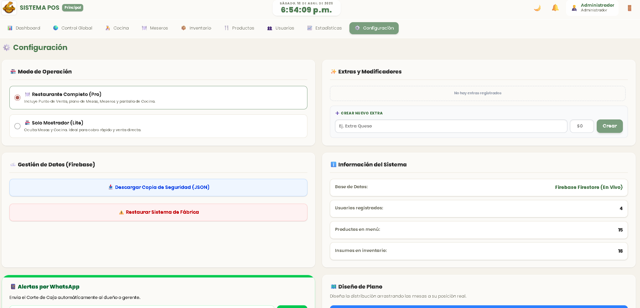Screen dimensions: 640x308
Task: Open the Productos tab
Action: pyautogui.click(x=239, y=28)
